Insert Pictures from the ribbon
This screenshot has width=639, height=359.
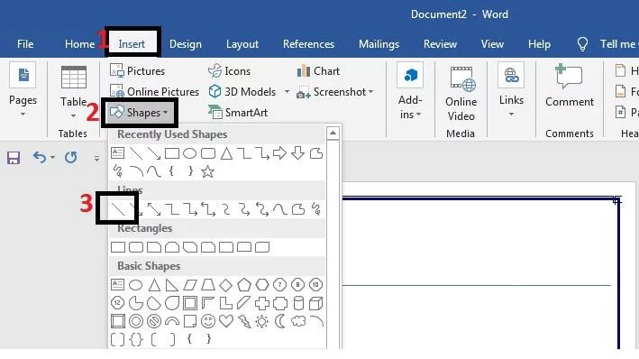click(x=137, y=71)
